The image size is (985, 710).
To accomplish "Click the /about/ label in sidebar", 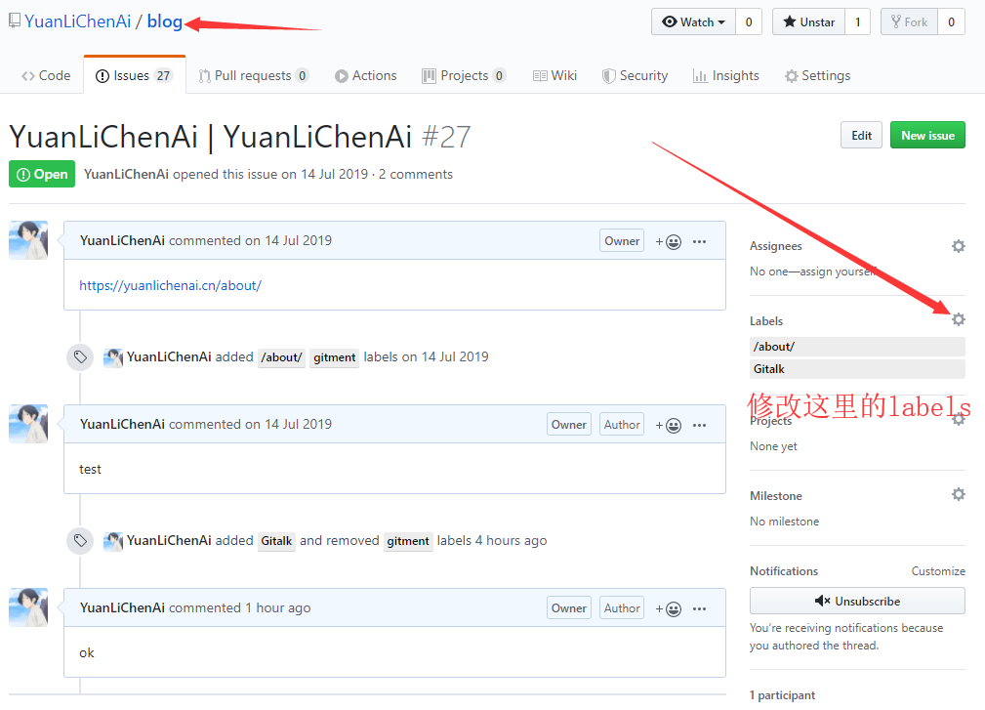I will pyautogui.click(x=774, y=347).
